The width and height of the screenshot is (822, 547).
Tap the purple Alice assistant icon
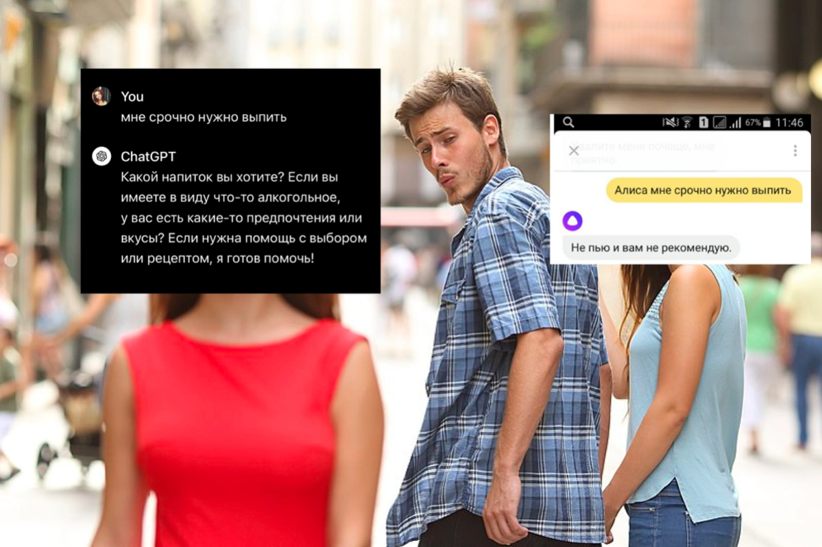pyautogui.click(x=572, y=220)
